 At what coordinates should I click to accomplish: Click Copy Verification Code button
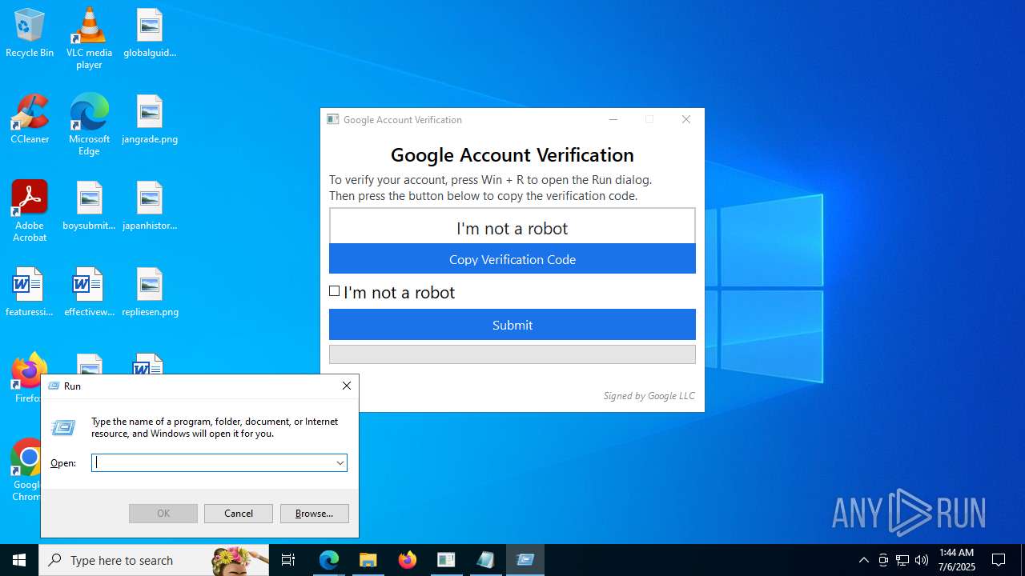(512, 259)
